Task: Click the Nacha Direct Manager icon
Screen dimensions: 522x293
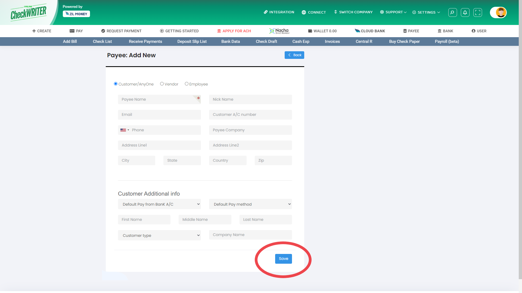Action: coord(279,31)
